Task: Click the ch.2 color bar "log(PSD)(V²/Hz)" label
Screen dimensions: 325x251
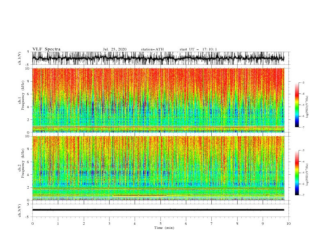Action: click(x=307, y=175)
